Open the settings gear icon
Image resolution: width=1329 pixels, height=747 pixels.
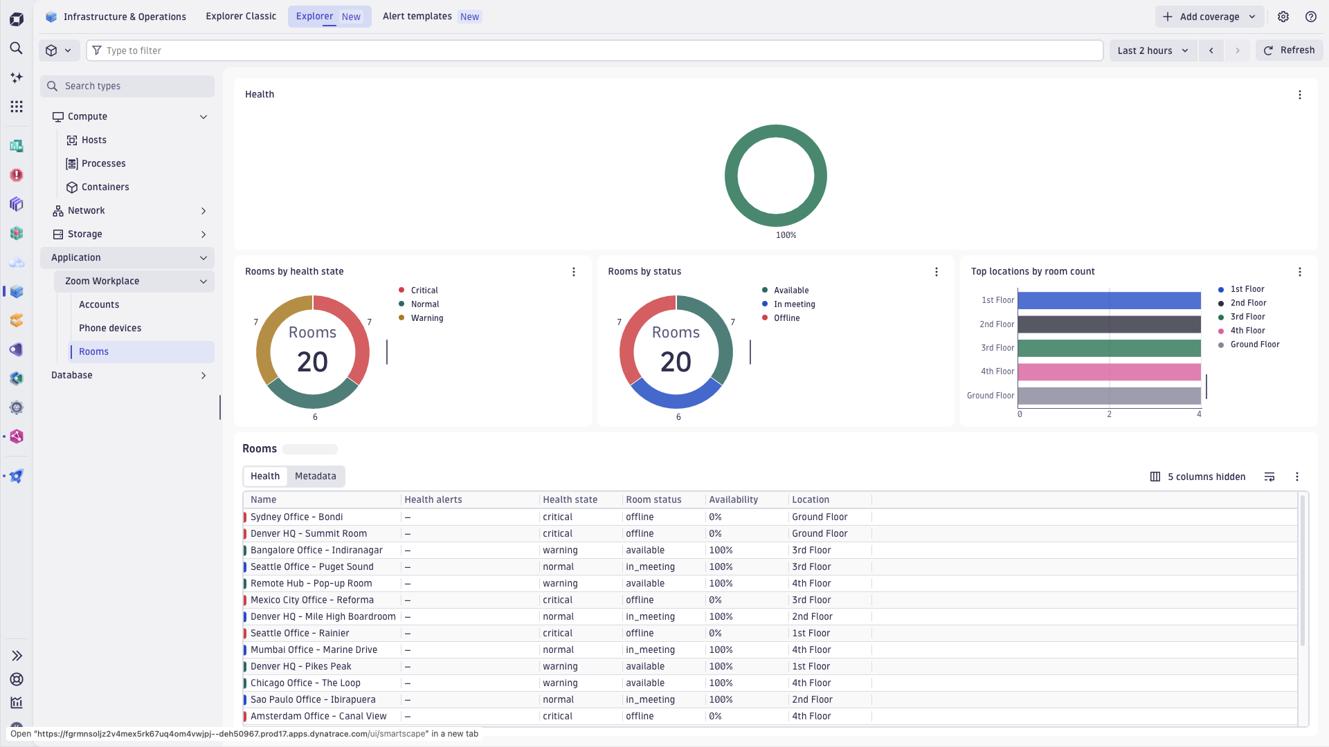pyautogui.click(x=1283, y=17)
